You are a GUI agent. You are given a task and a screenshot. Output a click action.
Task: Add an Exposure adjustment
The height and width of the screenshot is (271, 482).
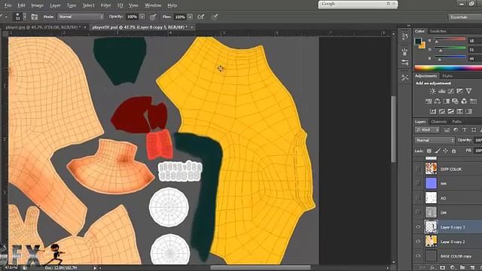tap(459, 91)
